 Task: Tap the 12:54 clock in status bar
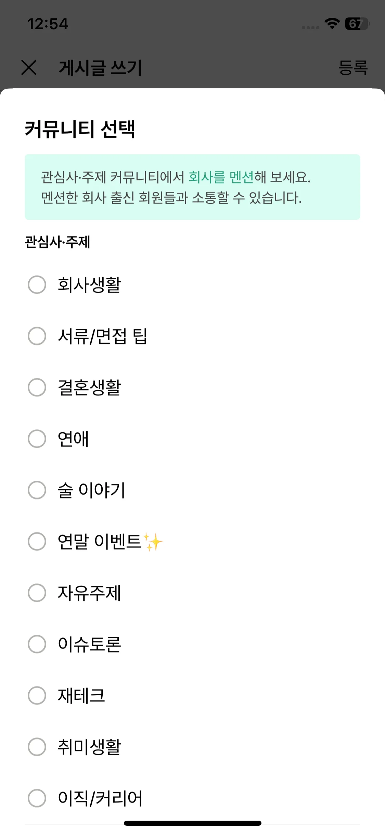pos(48,24)
